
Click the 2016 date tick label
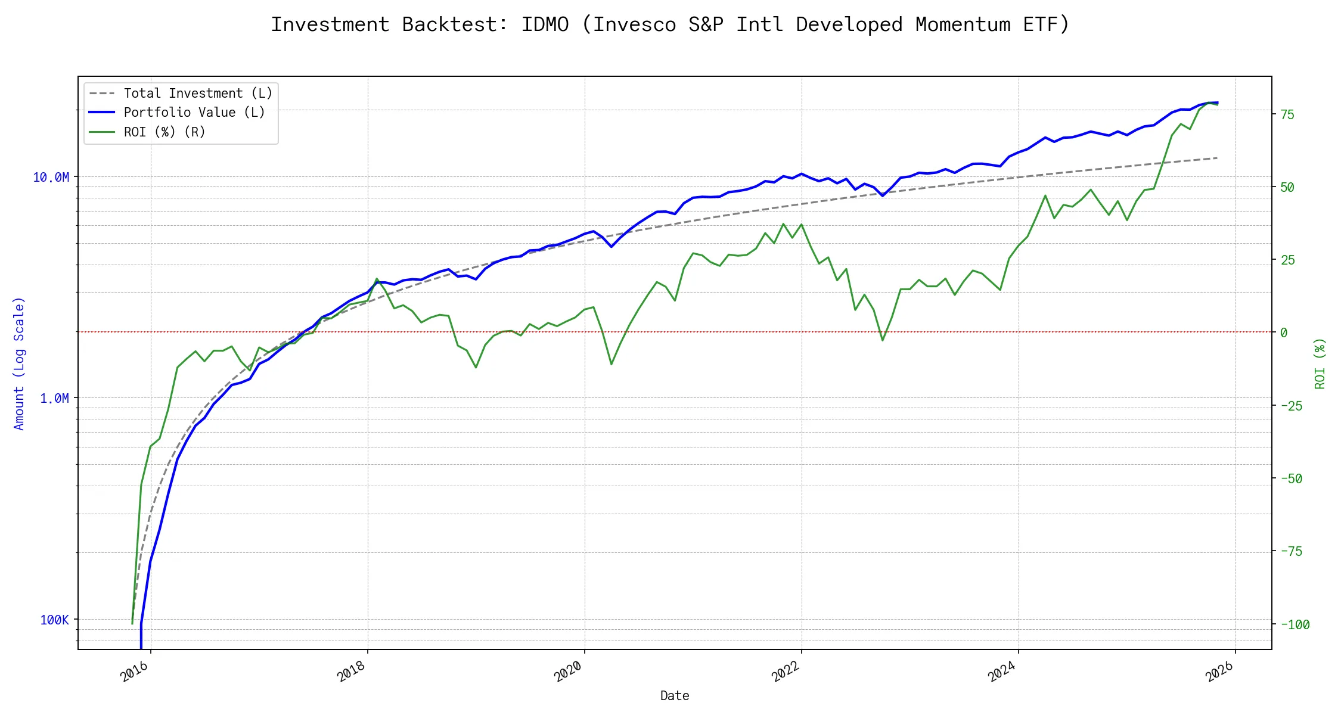[x=134, y=672]
